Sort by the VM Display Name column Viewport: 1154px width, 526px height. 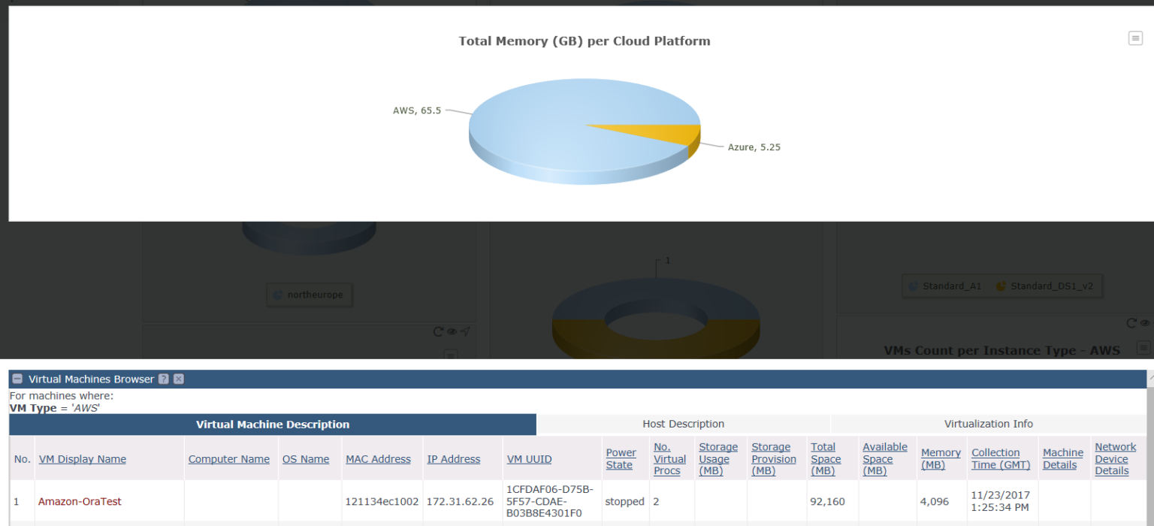[83, 459]
